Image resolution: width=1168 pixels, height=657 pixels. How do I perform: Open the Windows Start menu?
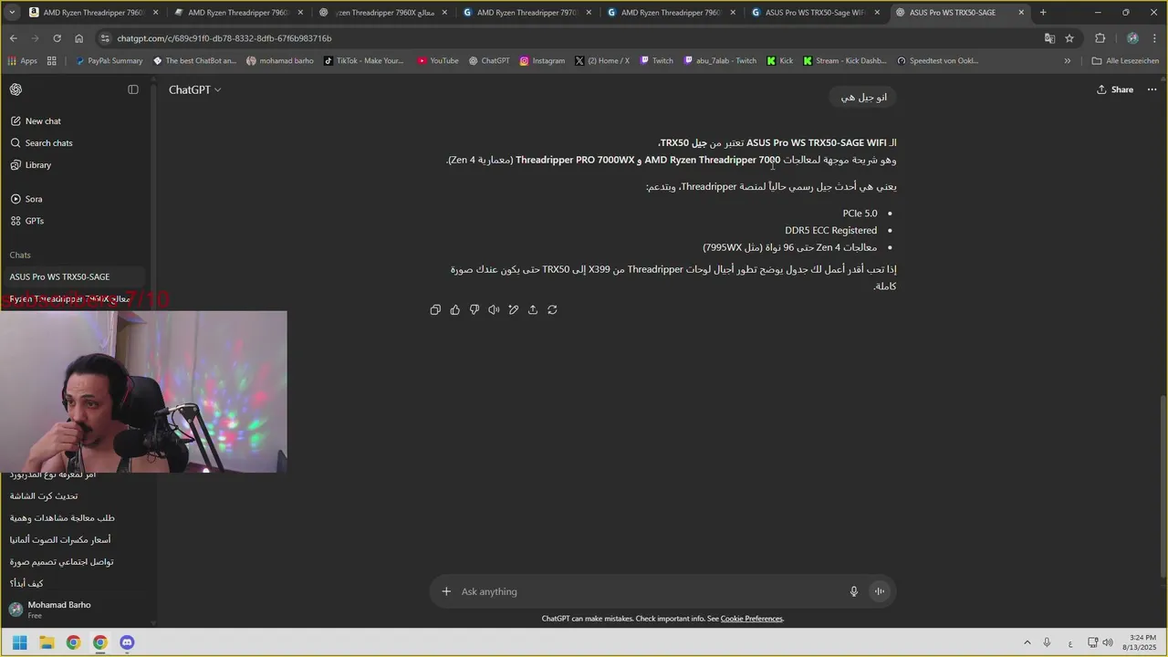pos(20,642)
